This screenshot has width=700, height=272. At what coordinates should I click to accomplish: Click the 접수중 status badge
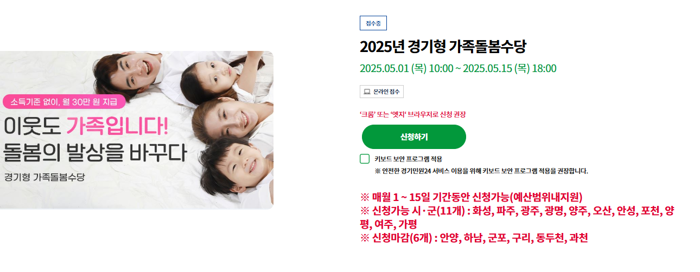click(373, 23)
